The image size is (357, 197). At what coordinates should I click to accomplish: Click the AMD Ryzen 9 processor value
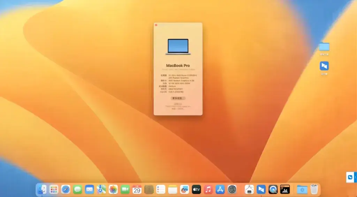coord(182,76)
